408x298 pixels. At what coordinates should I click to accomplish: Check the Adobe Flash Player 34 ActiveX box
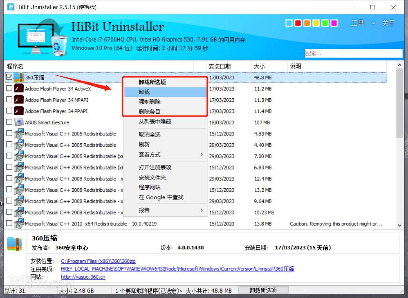(x=9, y=88)
